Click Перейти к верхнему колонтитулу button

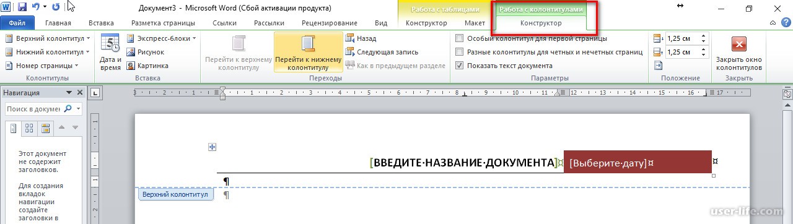(239, 53)
